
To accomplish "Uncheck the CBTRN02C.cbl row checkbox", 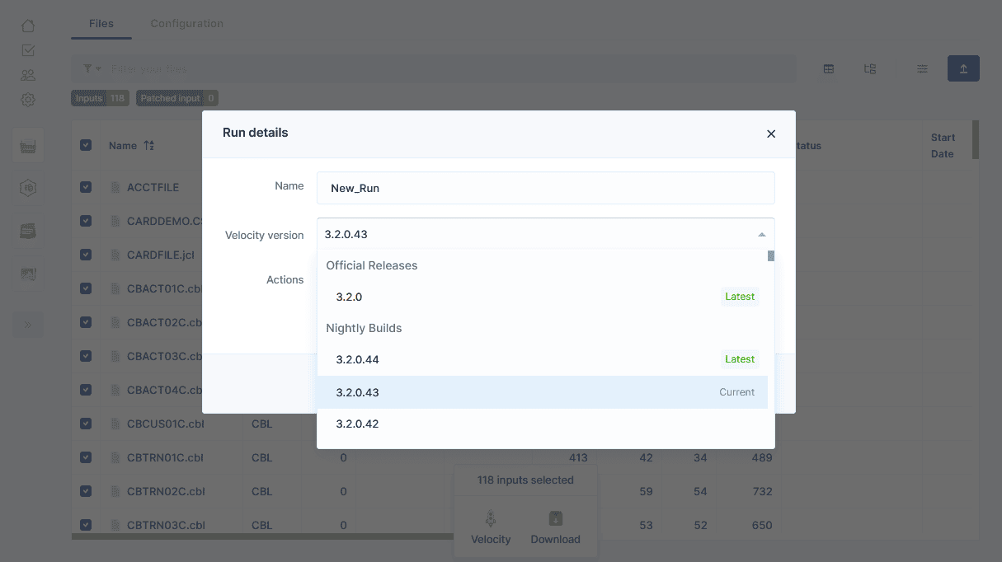I will 86,491.
